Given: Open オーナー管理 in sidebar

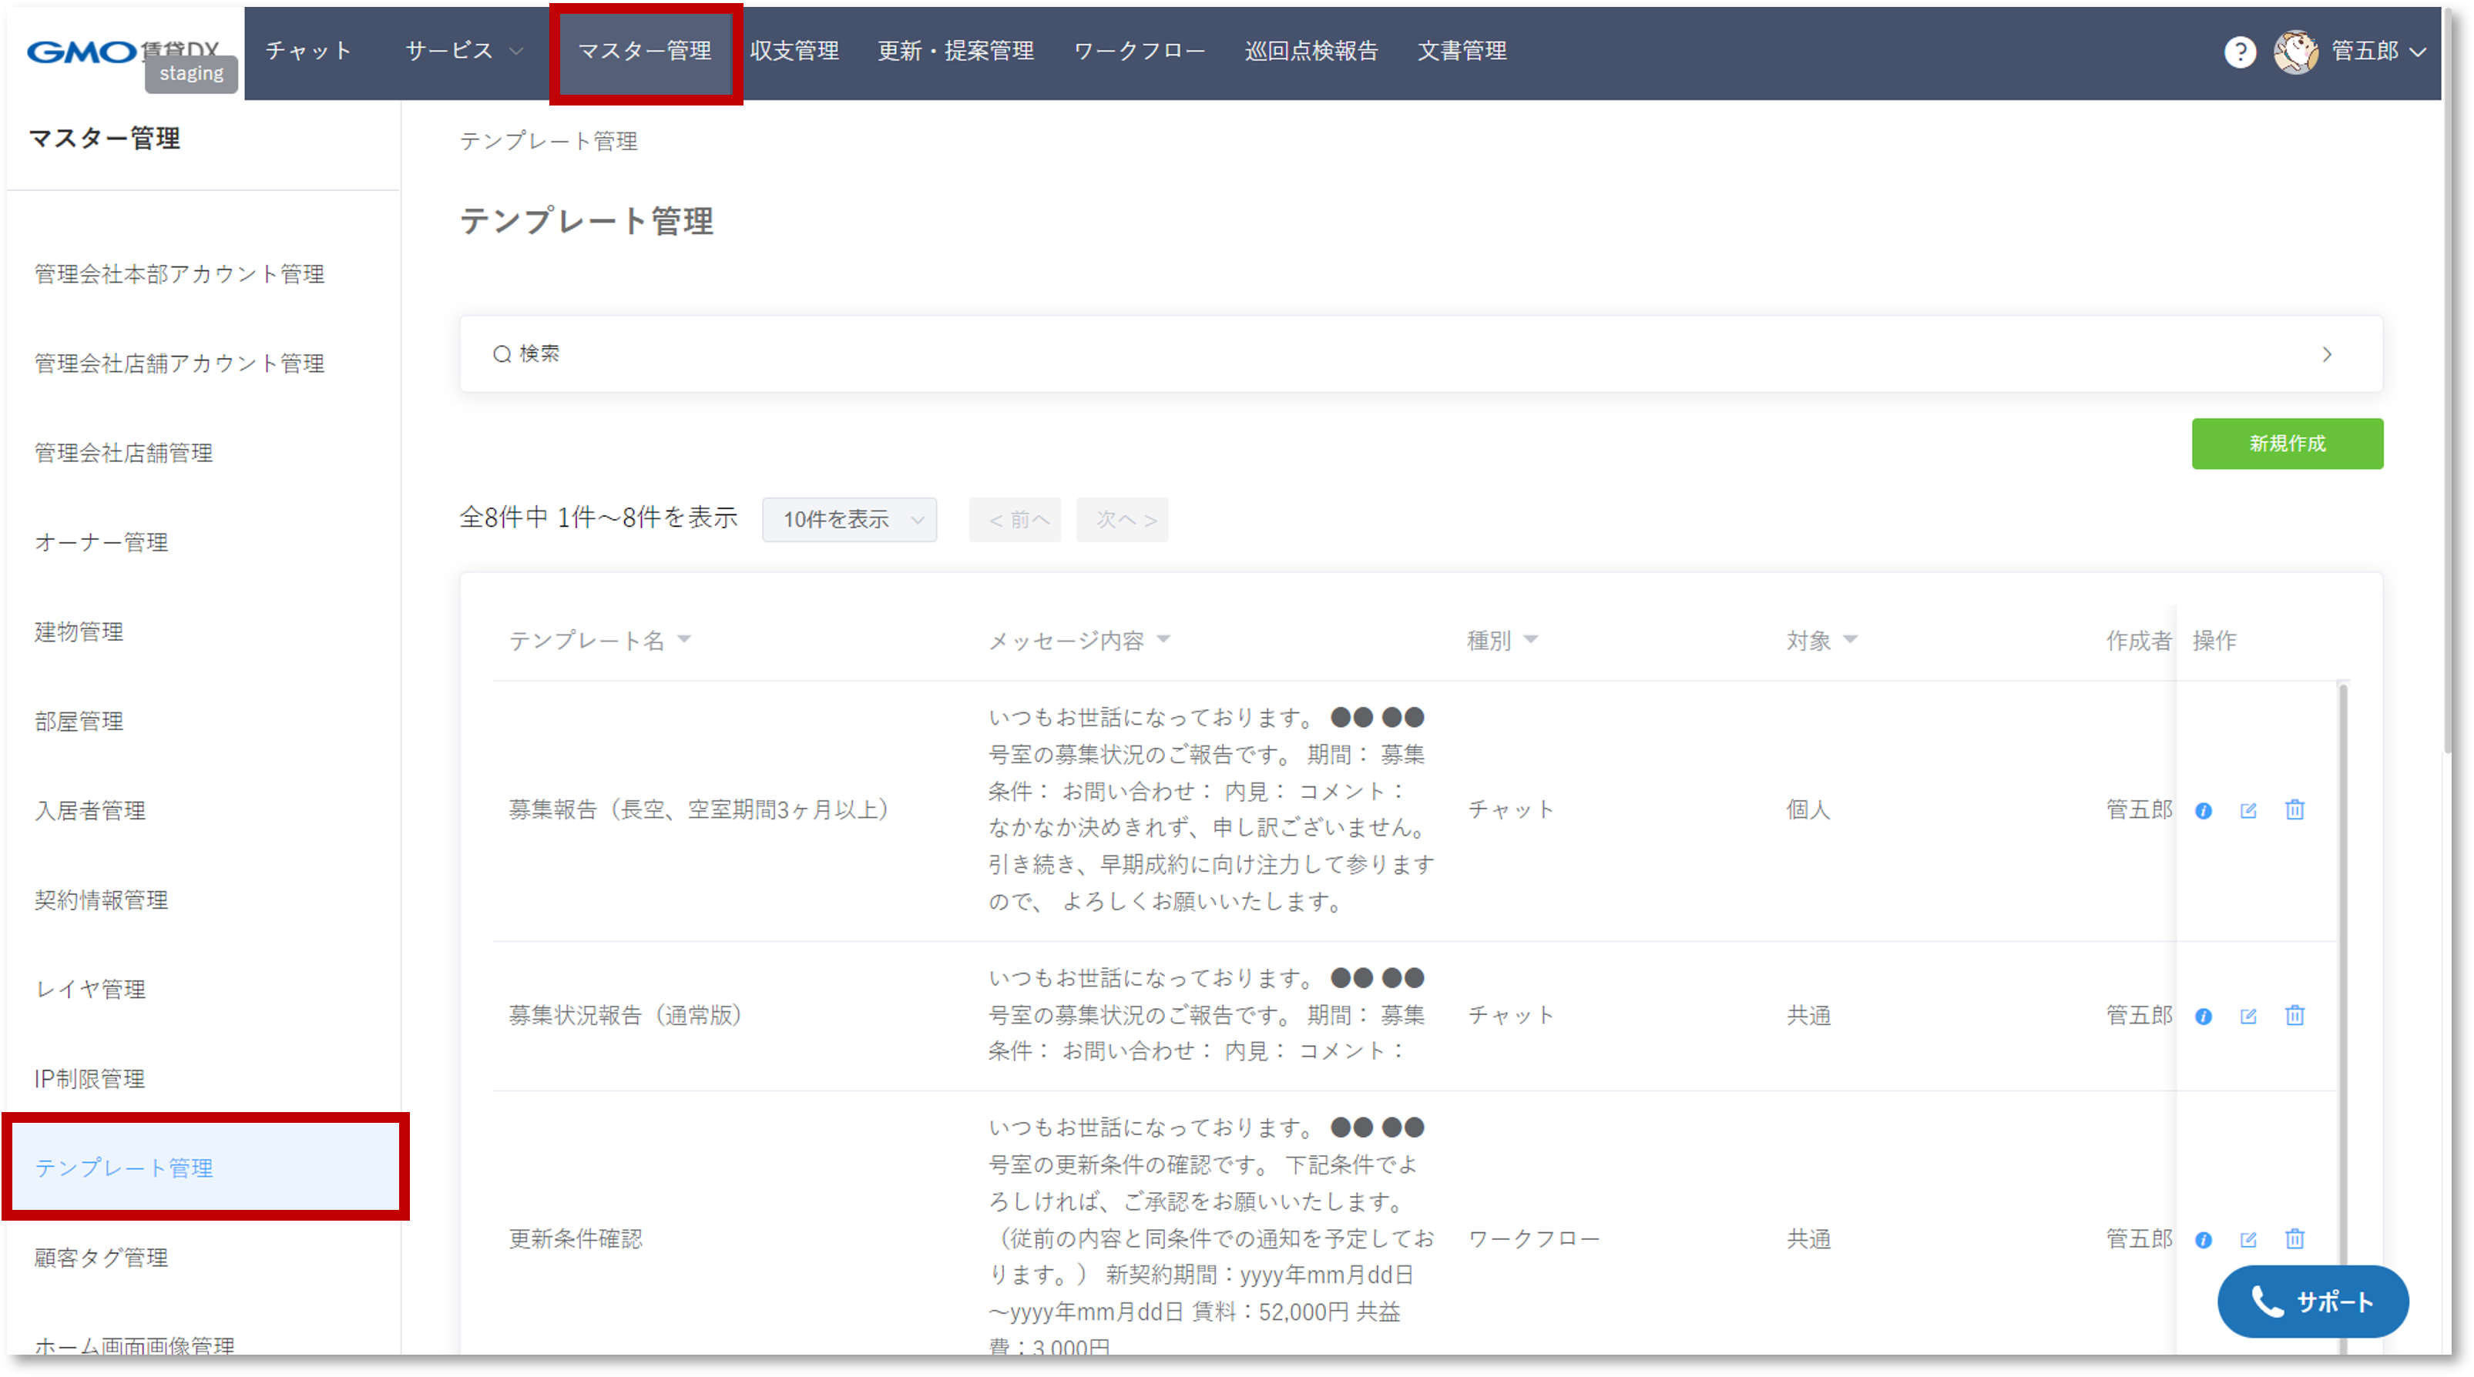Looking at the screenshot, I should tap(102, 542).
